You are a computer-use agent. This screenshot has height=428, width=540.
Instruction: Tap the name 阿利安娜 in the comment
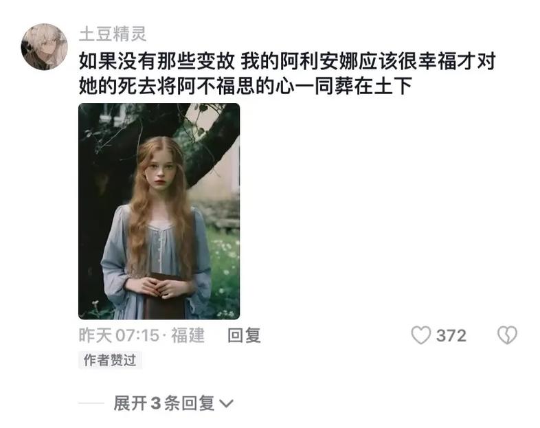point(319,61)
